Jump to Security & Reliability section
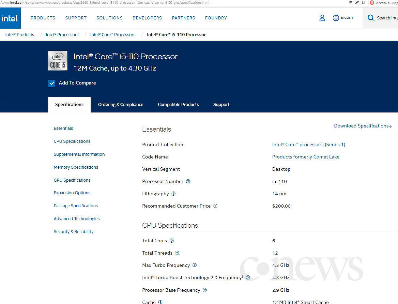The width and height of the screenshot is (398, 304). click(74, 232)
